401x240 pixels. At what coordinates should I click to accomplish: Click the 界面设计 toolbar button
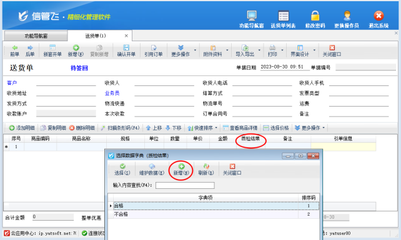click(300, 50)
